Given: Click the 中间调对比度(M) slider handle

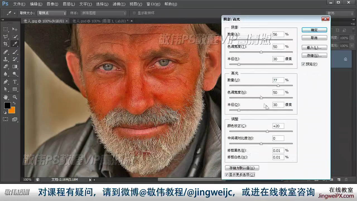Looking at the screenshot, I should (x=261, y=143).
